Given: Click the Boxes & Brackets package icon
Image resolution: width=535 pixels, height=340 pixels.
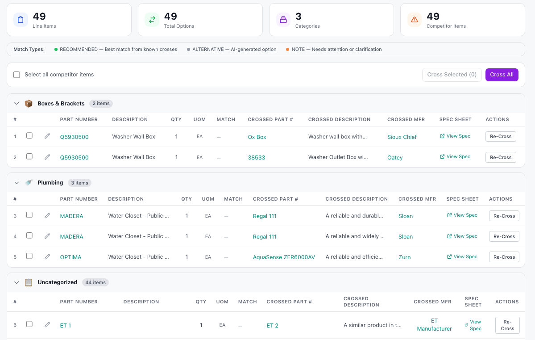Looking at the screenshot, I should [29, 104].
